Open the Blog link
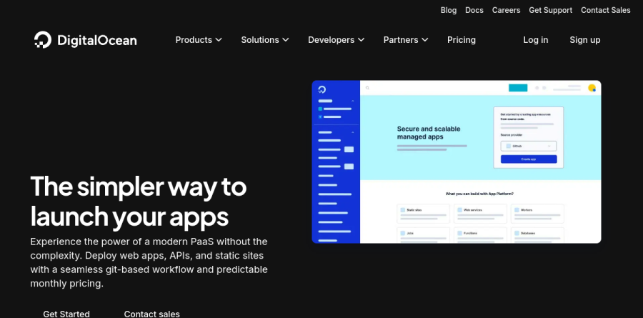 [449, 10]
